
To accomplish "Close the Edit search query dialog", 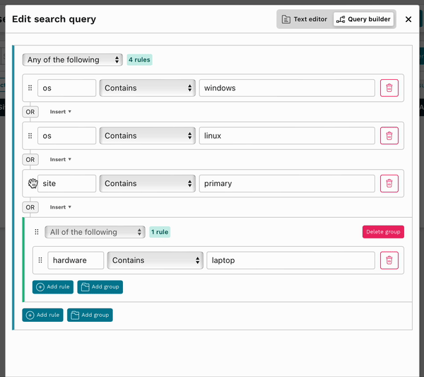I will click(408, 19).
